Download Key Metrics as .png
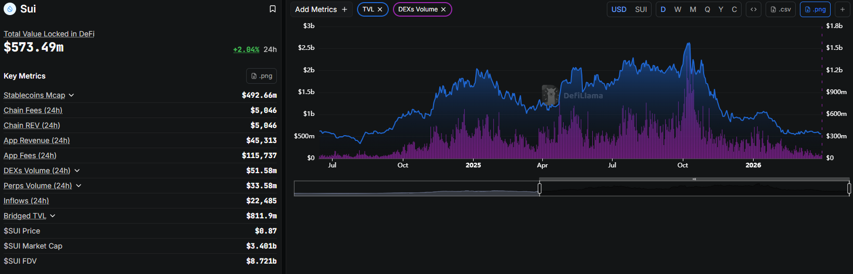This screenshot has width=853, height=274. click(x=261, y=76)
